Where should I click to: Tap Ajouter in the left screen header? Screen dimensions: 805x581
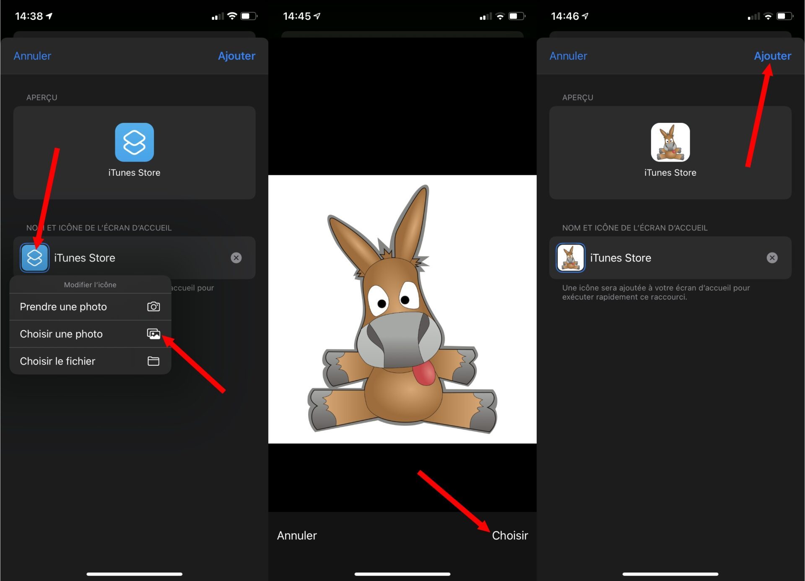click(236, 56)
